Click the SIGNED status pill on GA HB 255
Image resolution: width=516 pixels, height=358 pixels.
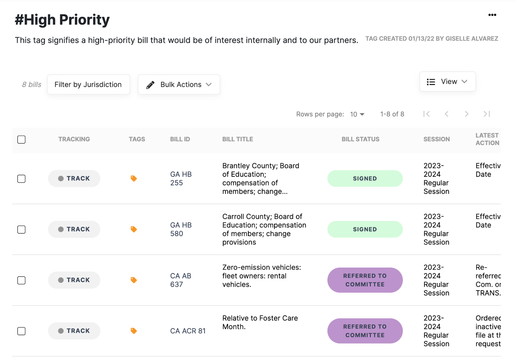point(365,178)
